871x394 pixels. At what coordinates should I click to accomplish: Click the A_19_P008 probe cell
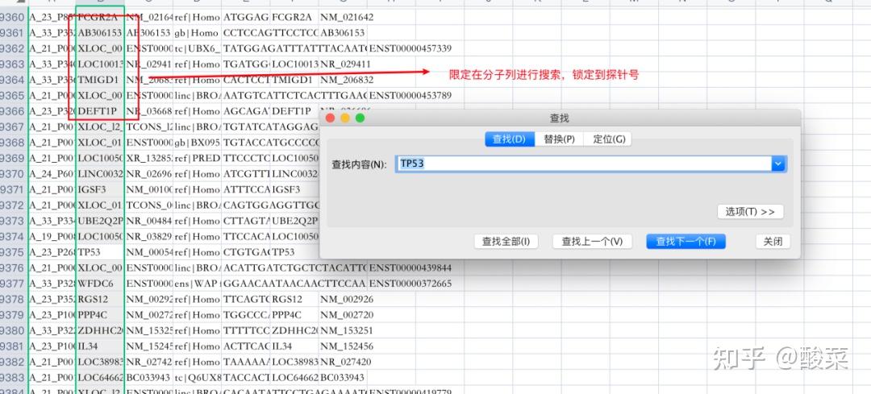pyautogui.click(x=52, y=236)
